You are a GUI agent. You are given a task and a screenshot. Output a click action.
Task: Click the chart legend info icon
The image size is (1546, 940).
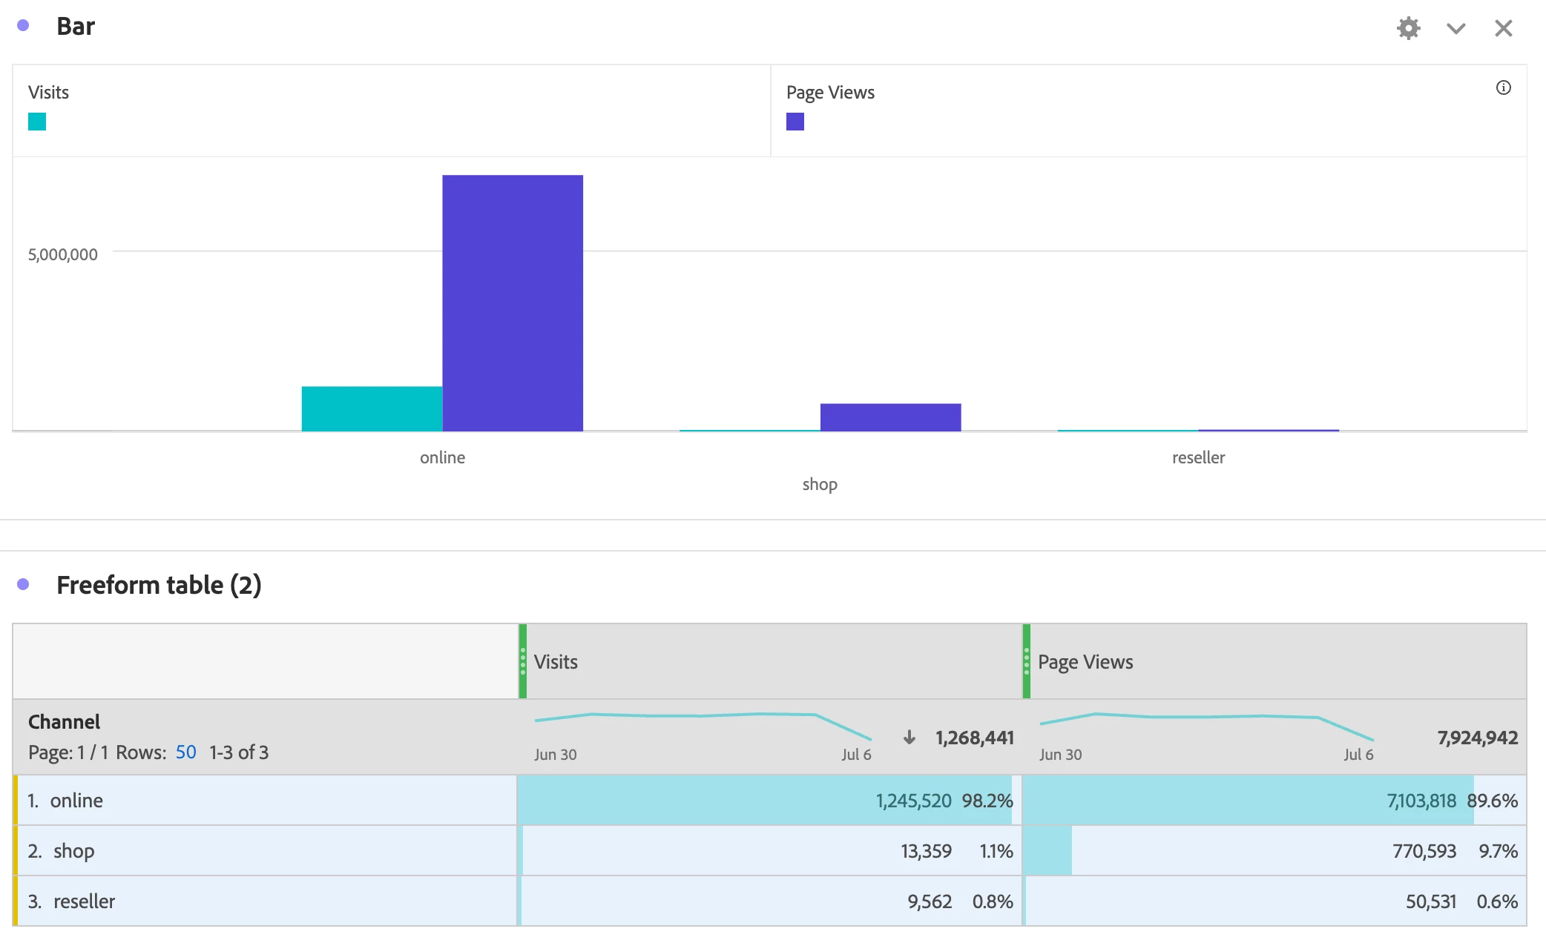pos(1503,87)
